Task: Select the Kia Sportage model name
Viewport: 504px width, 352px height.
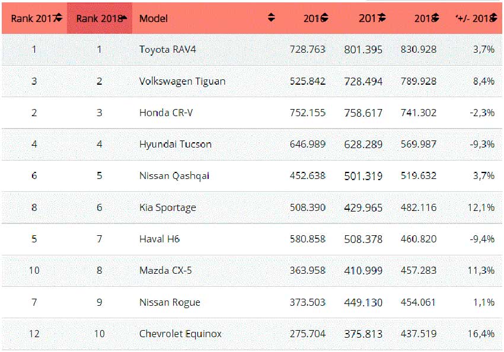Action: click(167, 207)
